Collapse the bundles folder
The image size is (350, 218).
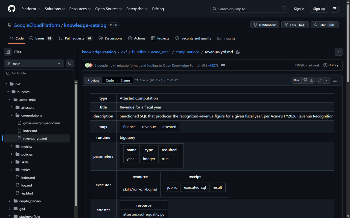(8, 92)
